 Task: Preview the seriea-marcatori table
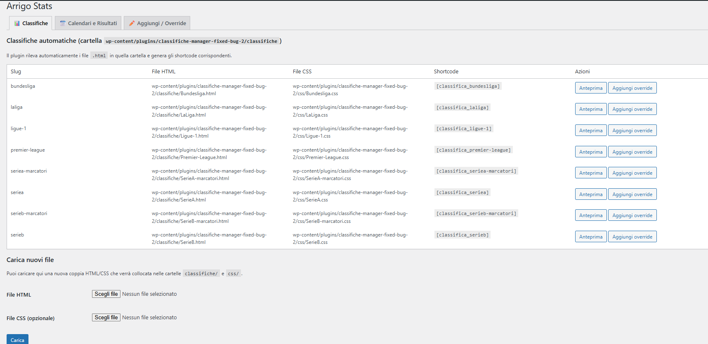(x=590, y=173)
